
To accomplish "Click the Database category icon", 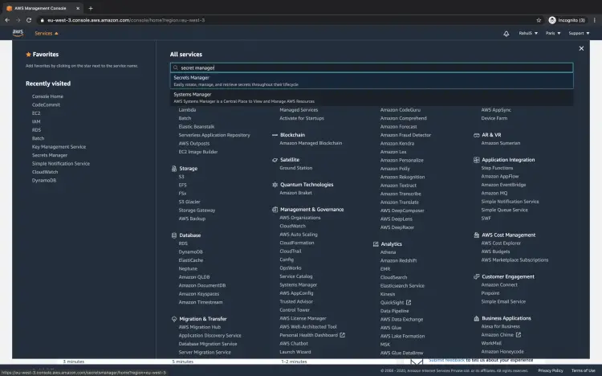I will click(173, 235).
